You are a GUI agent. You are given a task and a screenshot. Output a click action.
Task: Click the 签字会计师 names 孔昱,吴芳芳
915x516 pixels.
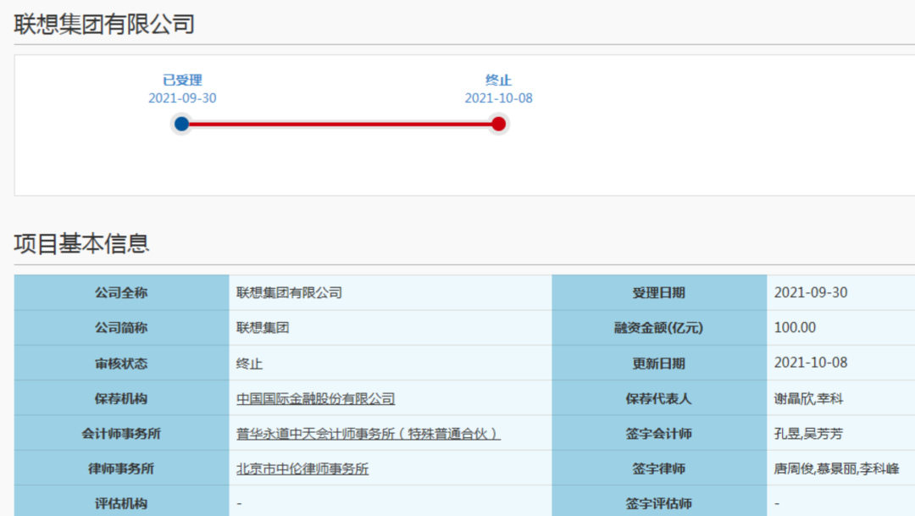coord(808,434)
